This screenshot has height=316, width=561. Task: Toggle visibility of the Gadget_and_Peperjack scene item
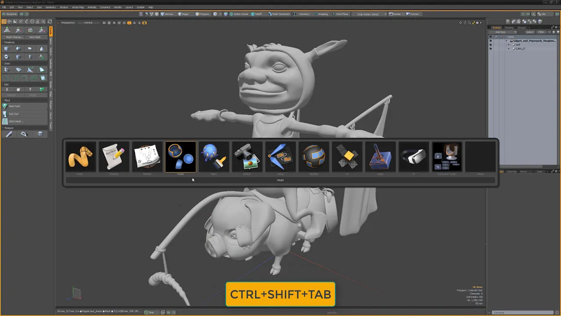click(490, 41)
